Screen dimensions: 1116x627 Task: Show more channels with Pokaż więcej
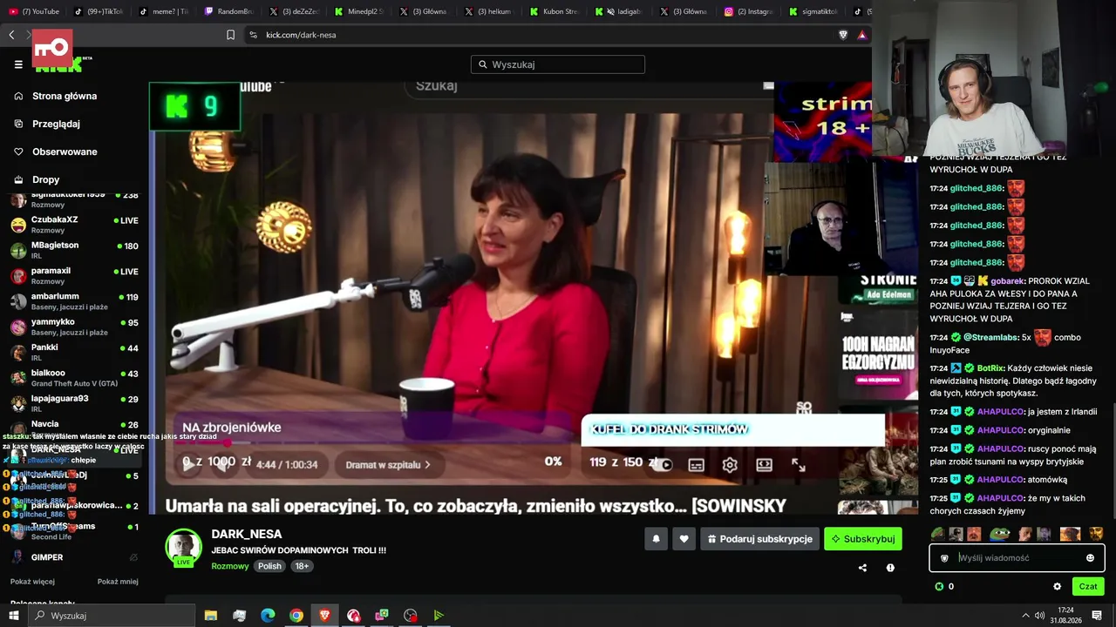point(32,582)
